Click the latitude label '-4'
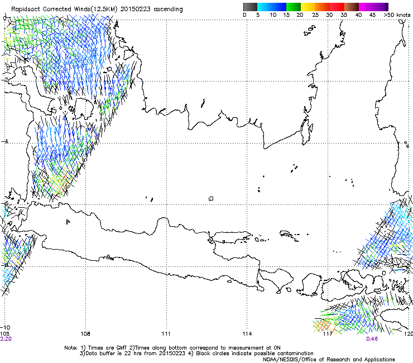The width and height of the screenshot is (413, 363). point(4,141)
